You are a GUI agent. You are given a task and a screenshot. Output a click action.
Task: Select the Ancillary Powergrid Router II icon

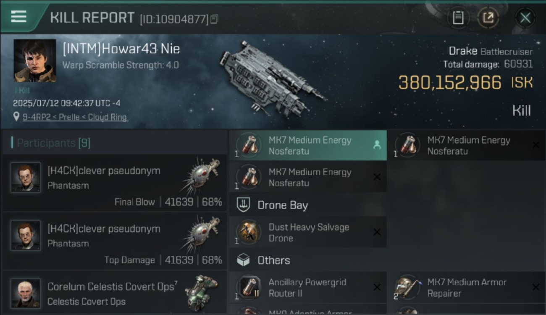pos(249,287)
